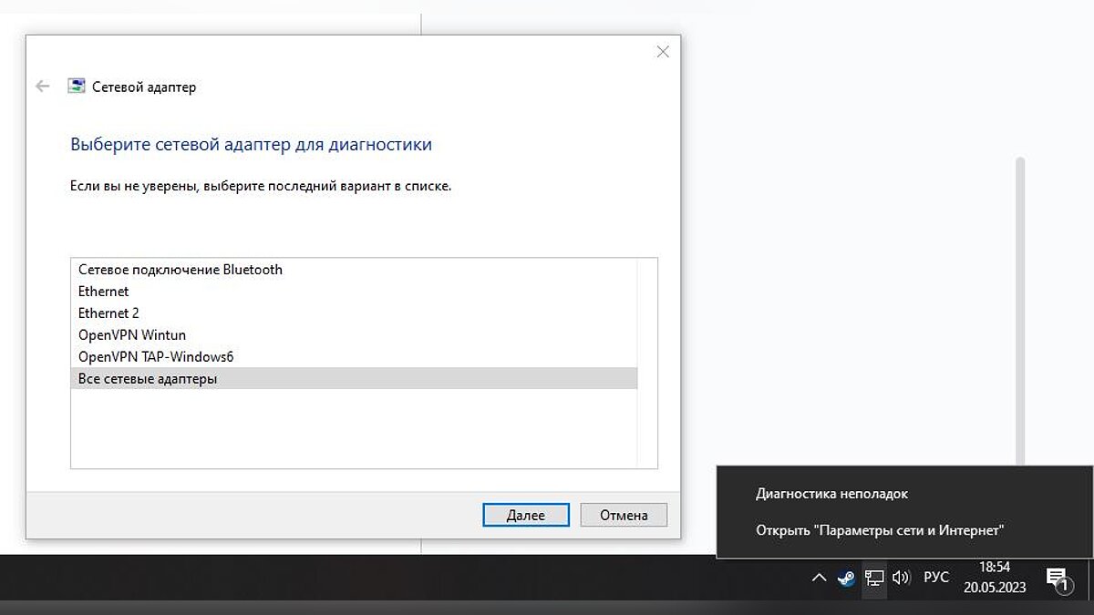Viewport: 1094px width, 615px height.
Task: Expand the hidden tray icons chevron
Action: (819, 578)
